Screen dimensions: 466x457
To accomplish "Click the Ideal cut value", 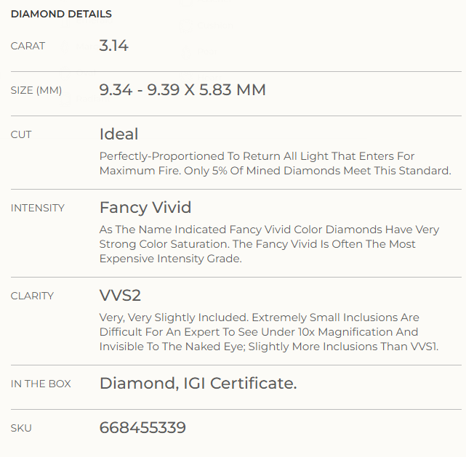I will coord(118,134).
